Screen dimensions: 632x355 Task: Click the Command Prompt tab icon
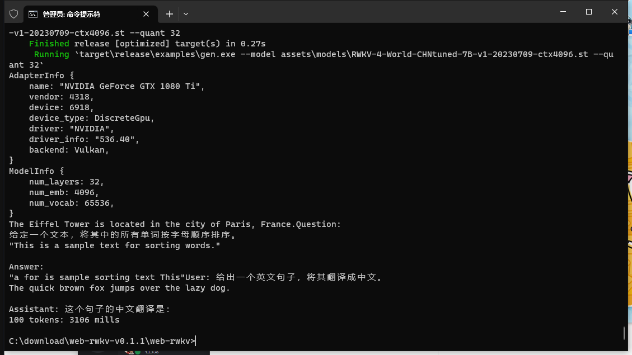click(33, 14)
